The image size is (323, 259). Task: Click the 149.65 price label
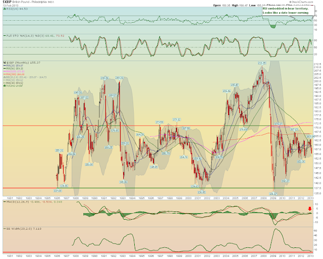click(154, 167)
